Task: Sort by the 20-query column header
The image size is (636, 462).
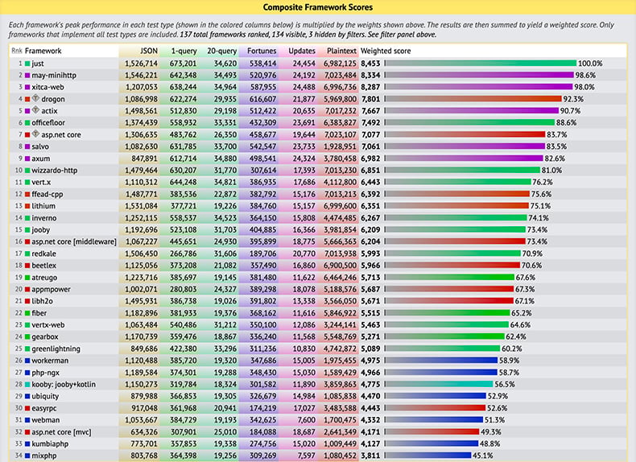Action: [222, 51]
